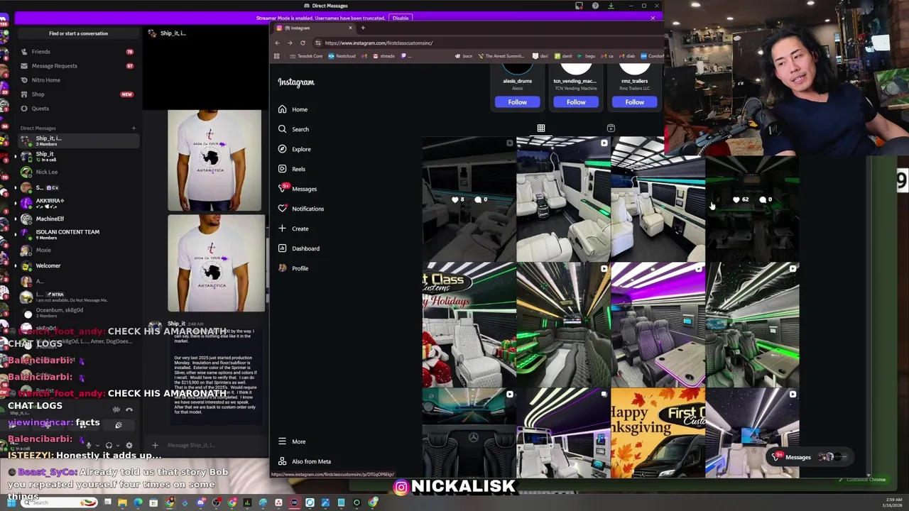
Task: Click the Discord download update icon
Action: tap(611, 6)
